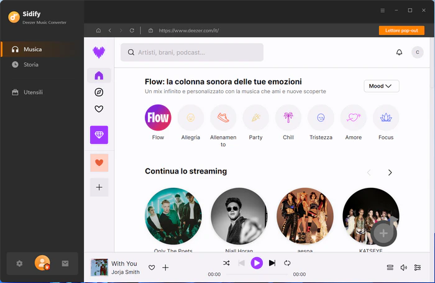Open Sidify settings gear
This screenshot has width=435, height=283.
click(19, 263)
